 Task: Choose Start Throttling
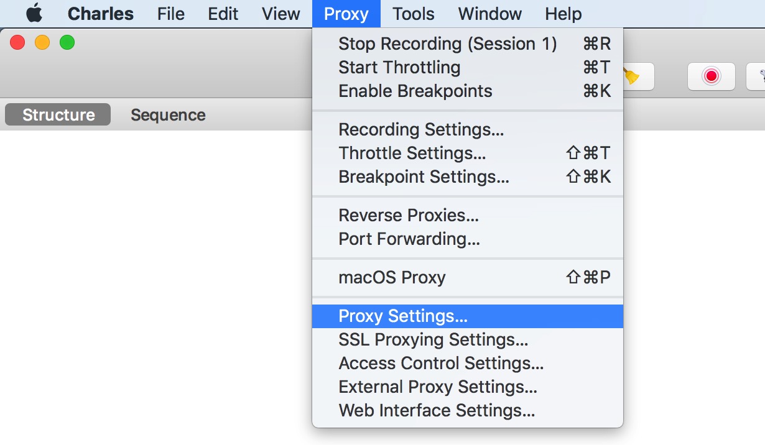(468, 68)
